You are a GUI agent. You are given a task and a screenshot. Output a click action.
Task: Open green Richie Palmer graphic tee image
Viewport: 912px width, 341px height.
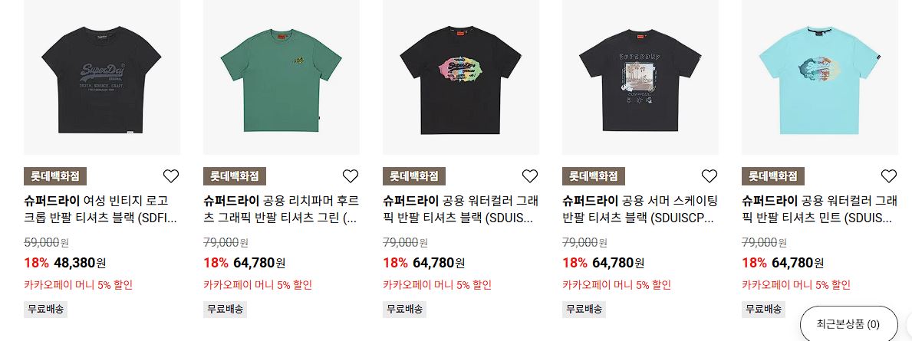(282, 77)
